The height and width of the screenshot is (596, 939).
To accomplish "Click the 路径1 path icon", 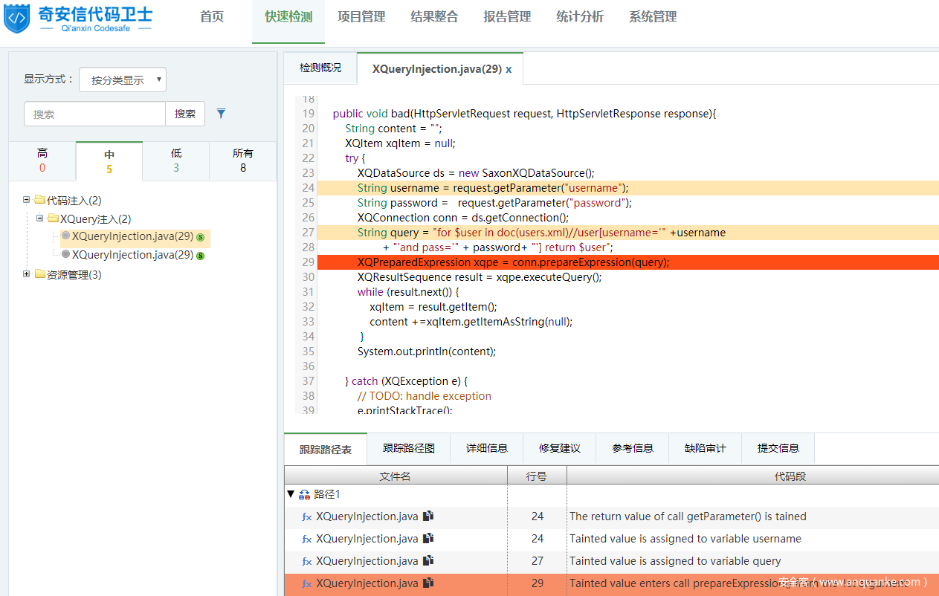I will click(x=304, y=495).
